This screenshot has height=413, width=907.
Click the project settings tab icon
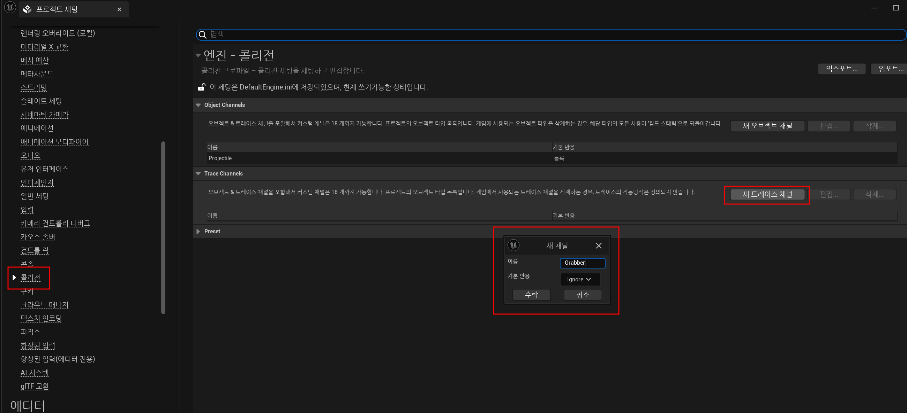click(27, 9)
